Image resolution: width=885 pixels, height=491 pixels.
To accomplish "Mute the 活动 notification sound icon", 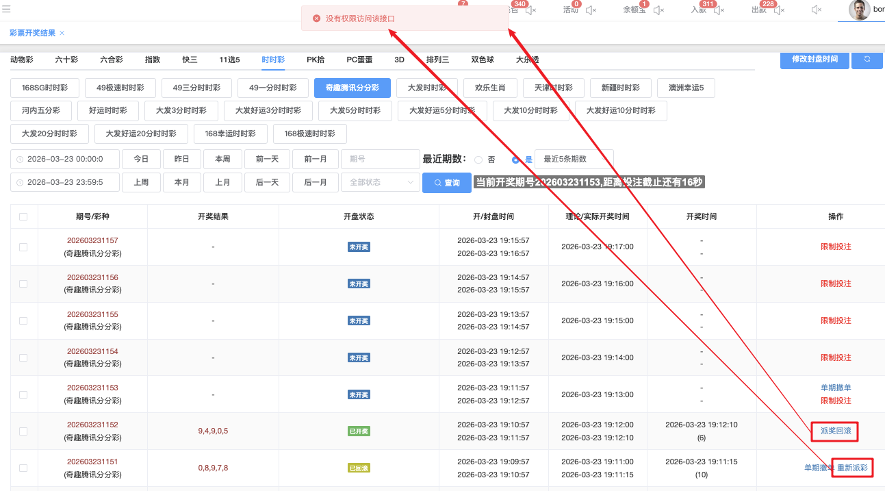I will (591, 10).
